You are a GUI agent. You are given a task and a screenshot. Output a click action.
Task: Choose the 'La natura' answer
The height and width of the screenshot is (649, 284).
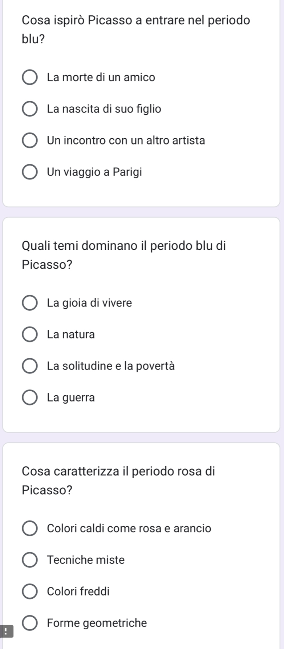click(30, 335)
